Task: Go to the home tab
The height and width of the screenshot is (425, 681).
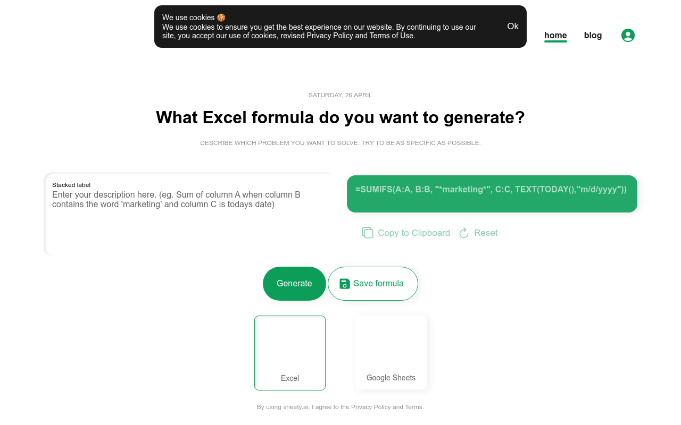Action: click(555, 36)
